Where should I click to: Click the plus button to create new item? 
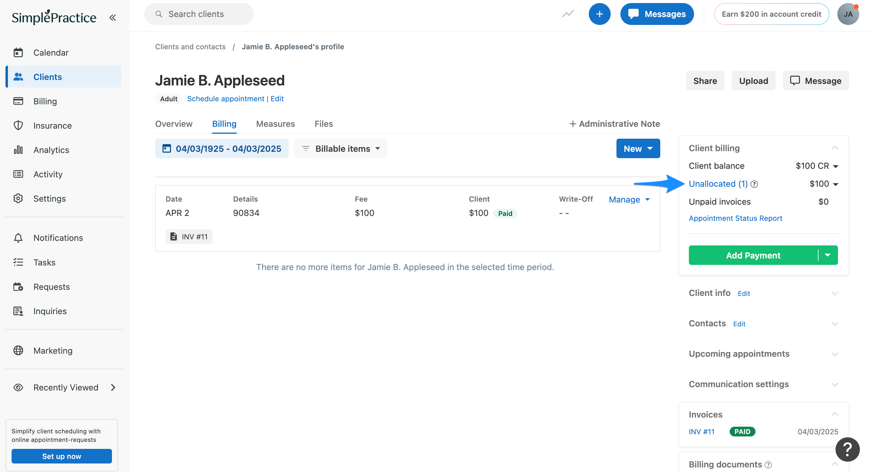coord(599,14)
